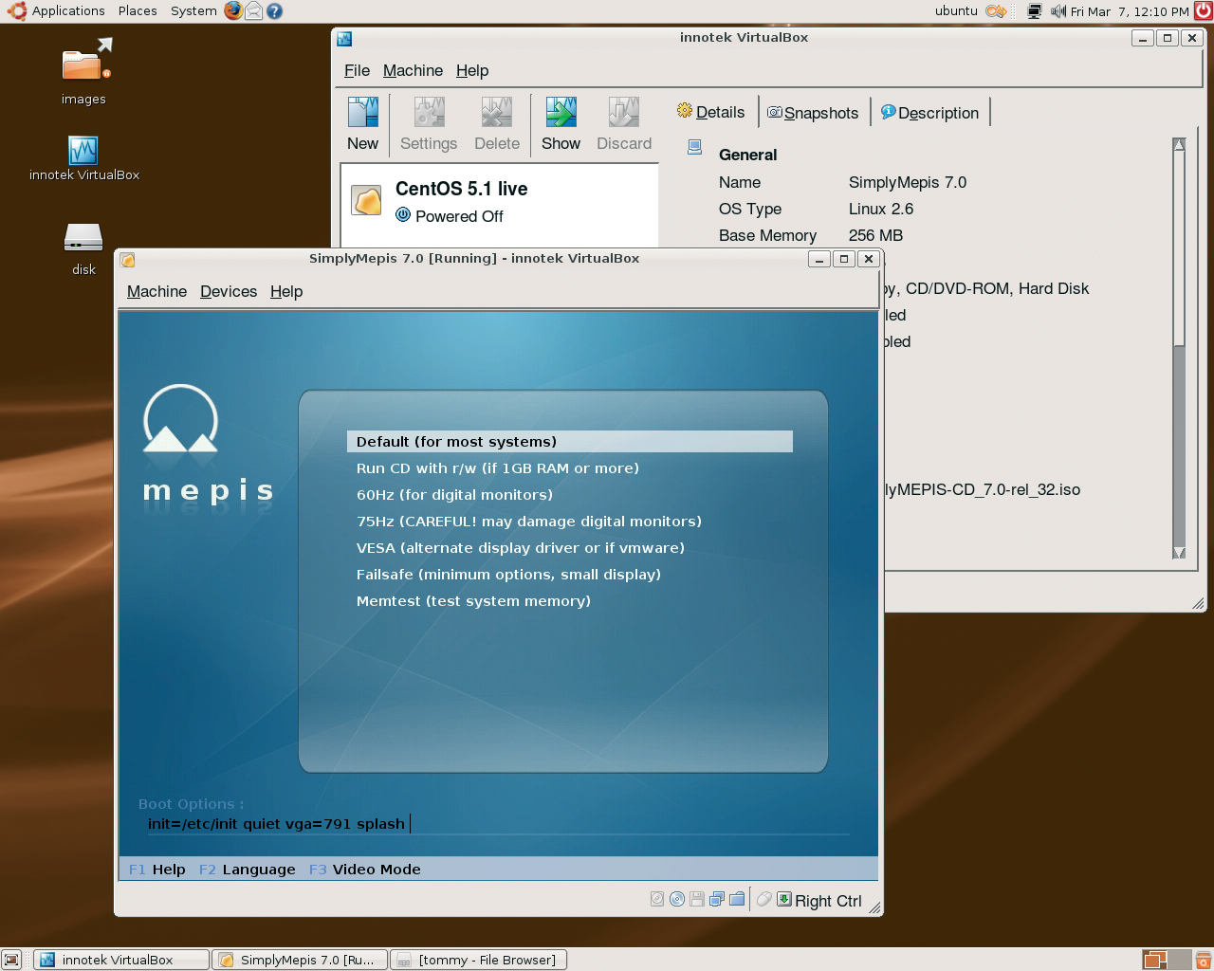Open the Help menu in VirtualBox manager
The height and width of the screenshot is (971, 1214).
point(472,70)
